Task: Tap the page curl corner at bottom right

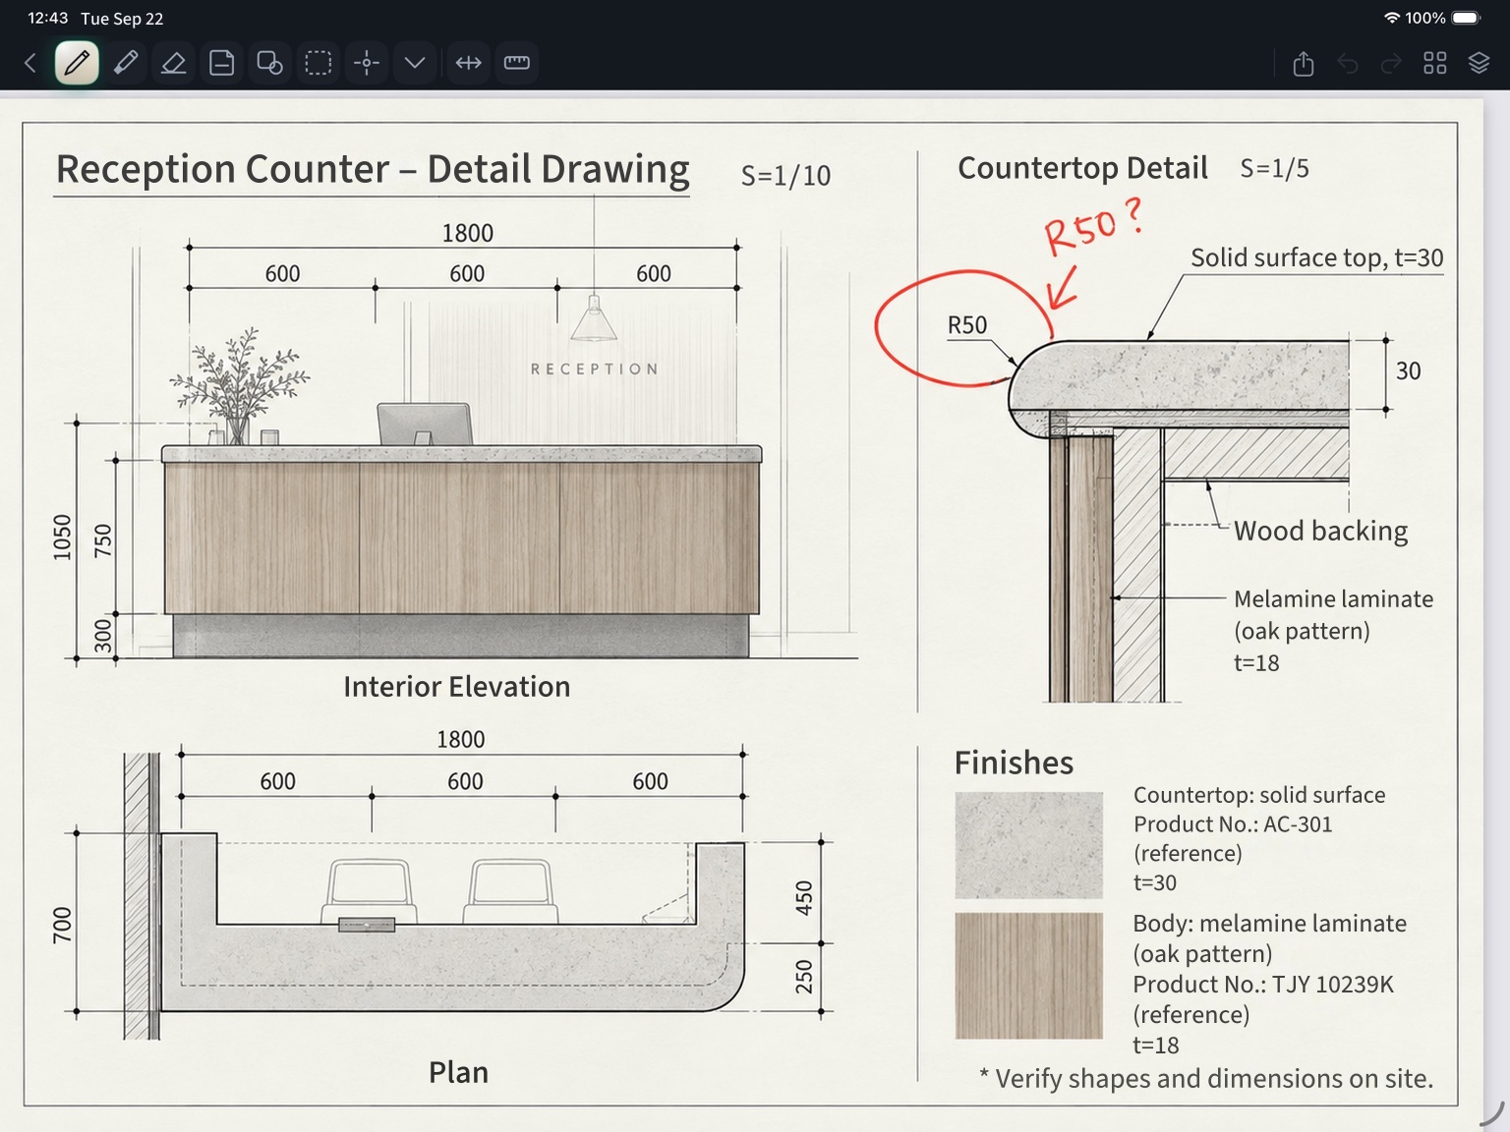Action: click(1493, 1113)
